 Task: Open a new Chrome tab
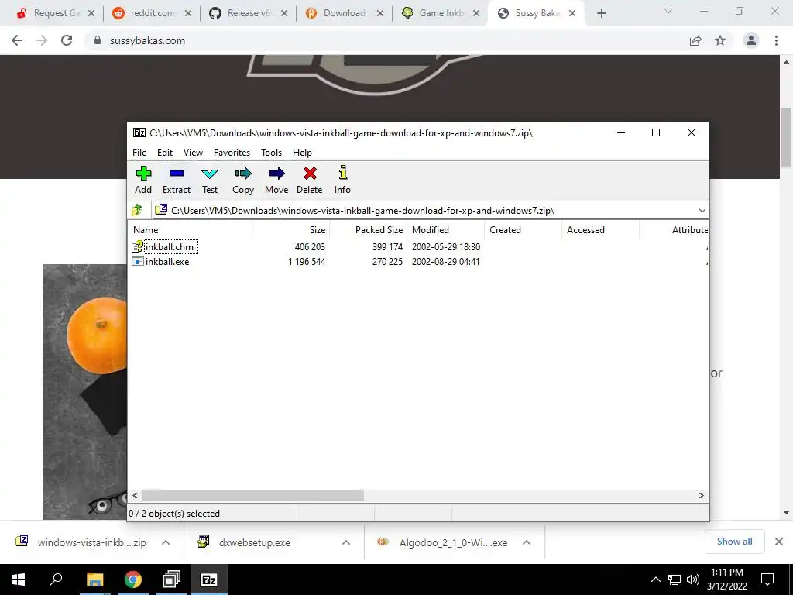click(x=601, y=14)
